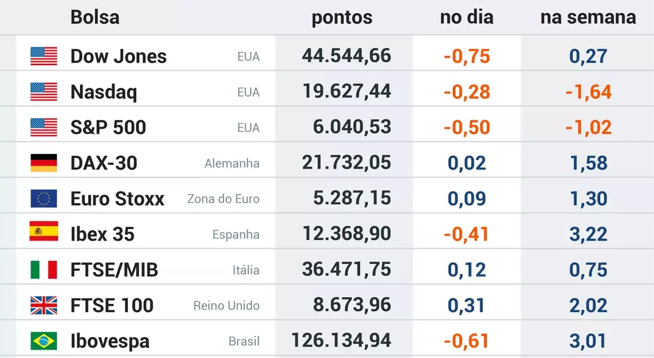Click the US flag beside Dow Jones

tap(44, 56)
